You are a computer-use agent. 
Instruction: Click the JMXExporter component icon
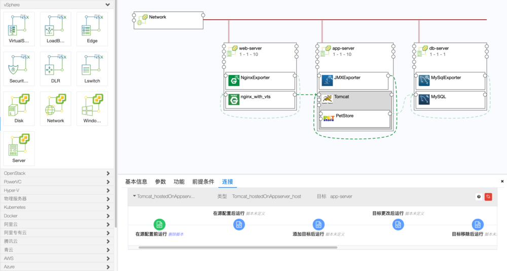(x=327, y=81)
